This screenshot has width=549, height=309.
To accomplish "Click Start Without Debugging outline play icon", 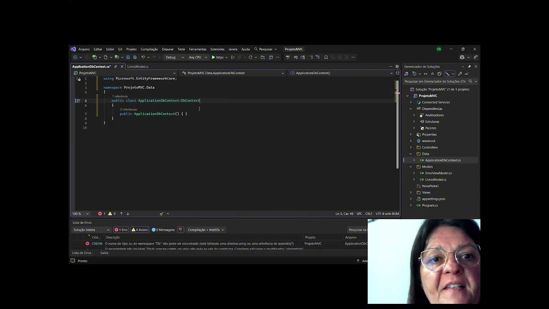I will point(232,57).
